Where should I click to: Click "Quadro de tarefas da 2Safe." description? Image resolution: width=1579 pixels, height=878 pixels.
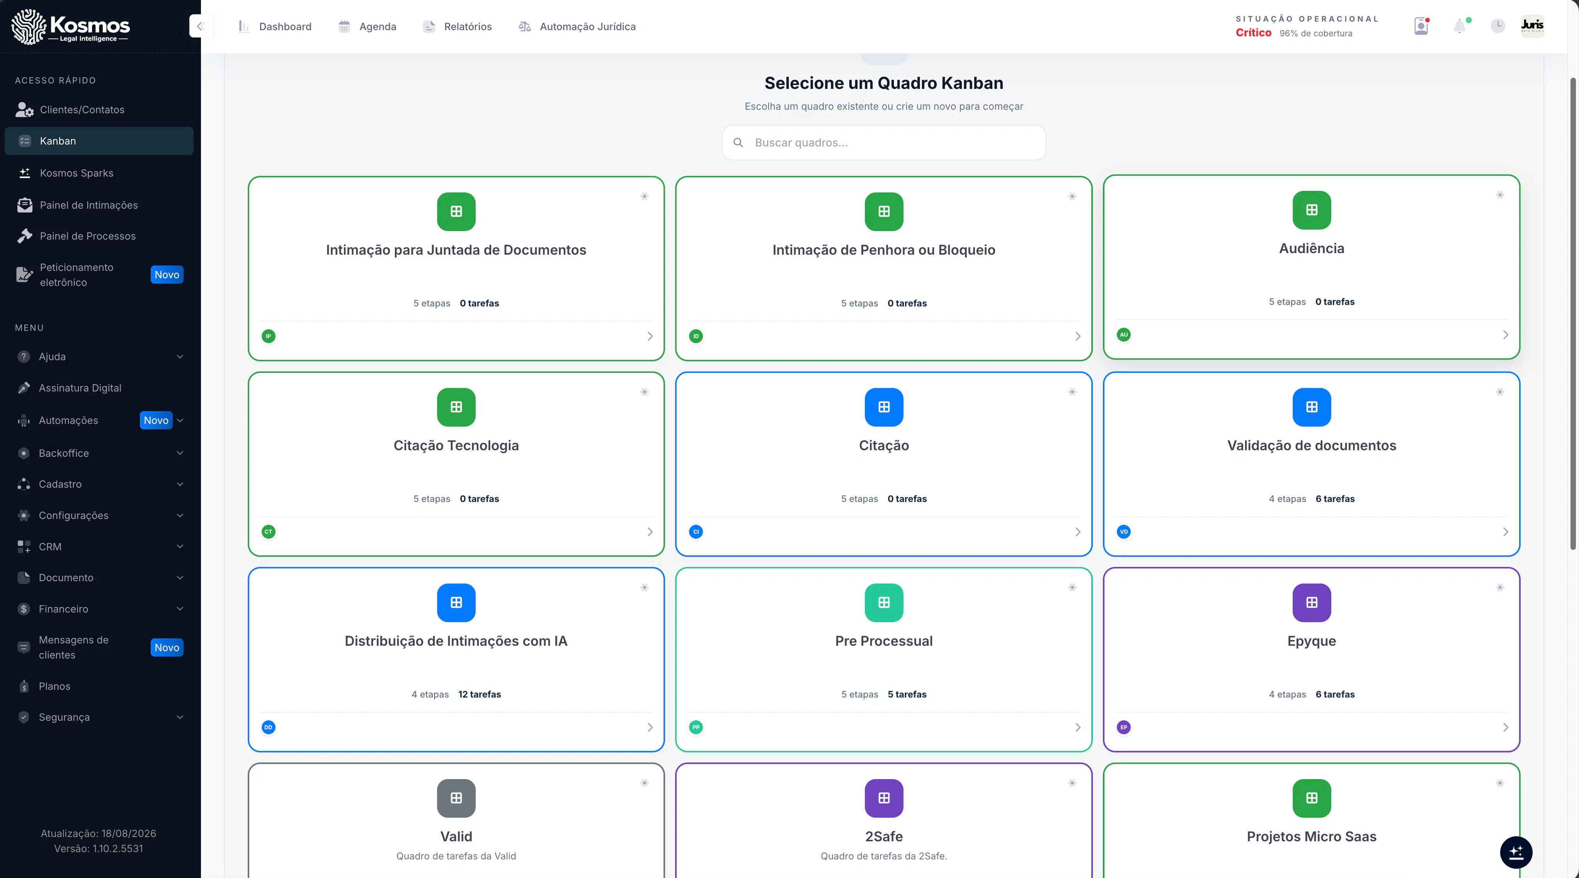click(x=884, y=856)
